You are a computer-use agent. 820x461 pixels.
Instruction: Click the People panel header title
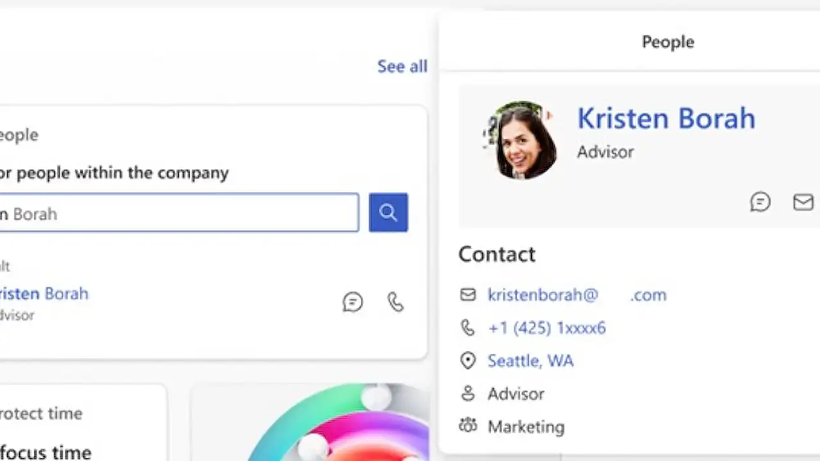668,42
